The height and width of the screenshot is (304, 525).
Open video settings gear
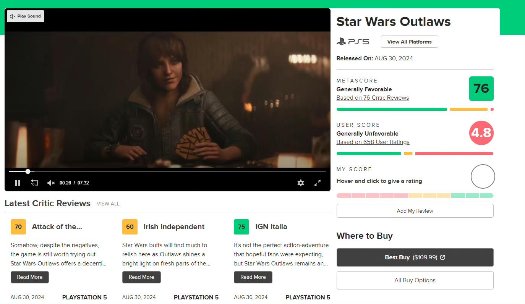pos(301,183)
